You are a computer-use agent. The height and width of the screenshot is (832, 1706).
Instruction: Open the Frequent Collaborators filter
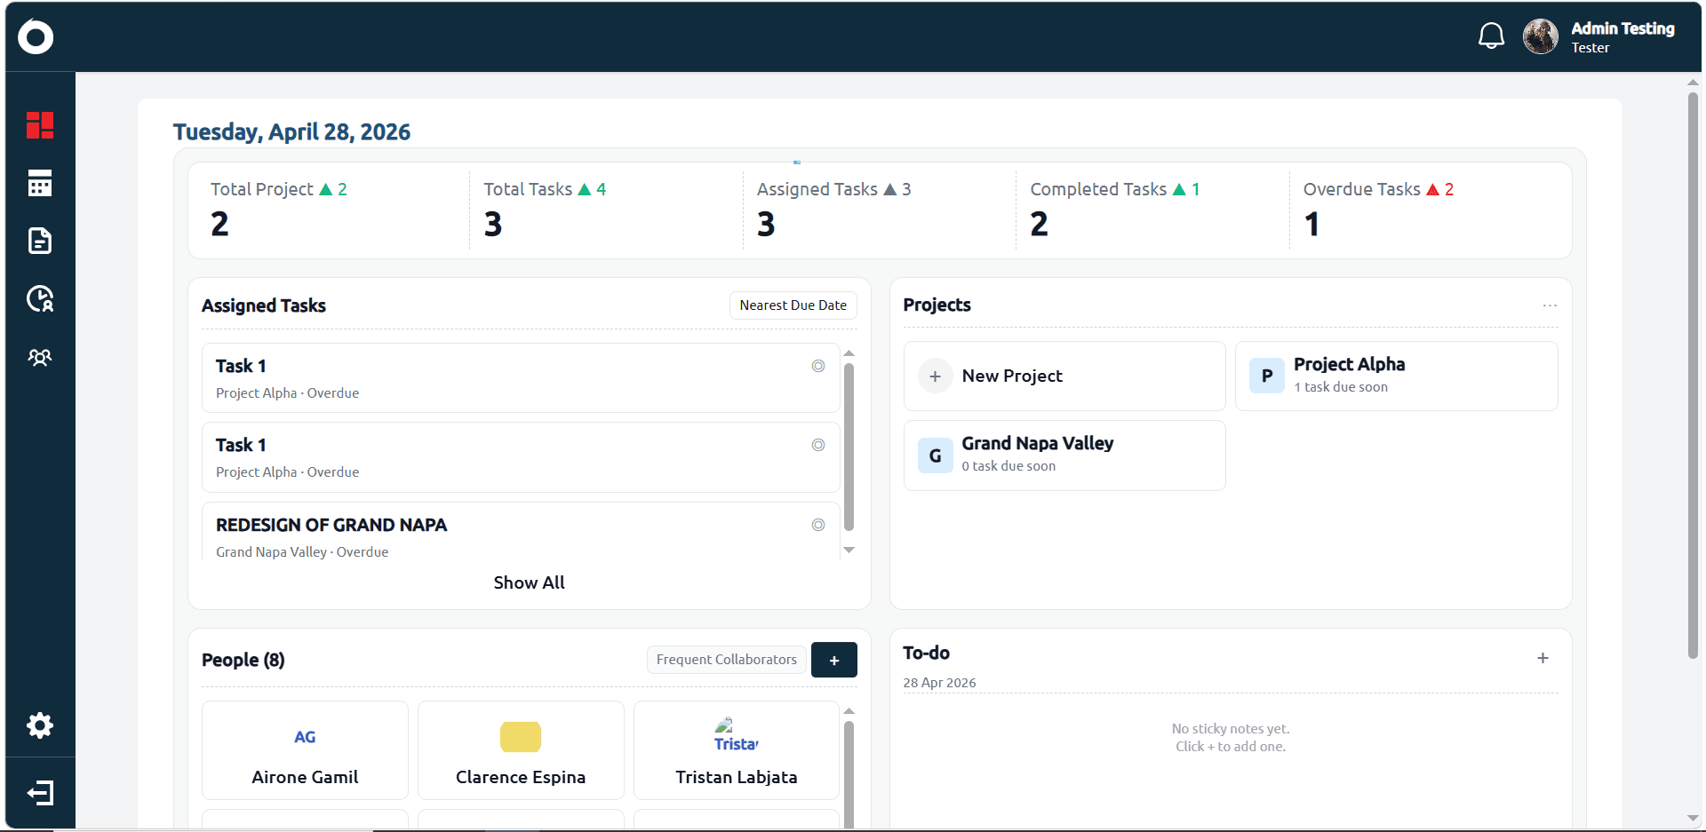pyautogui.click(x=725, y=659)
